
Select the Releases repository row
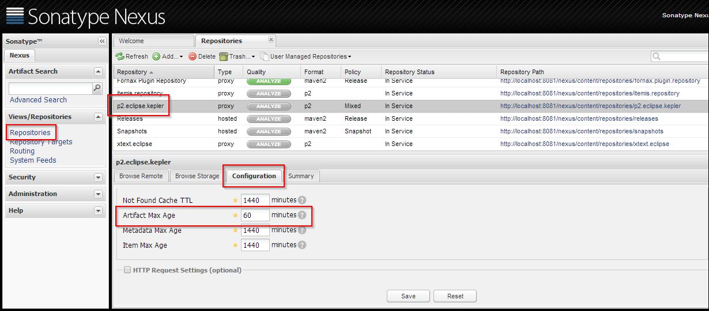click(410, 119)
